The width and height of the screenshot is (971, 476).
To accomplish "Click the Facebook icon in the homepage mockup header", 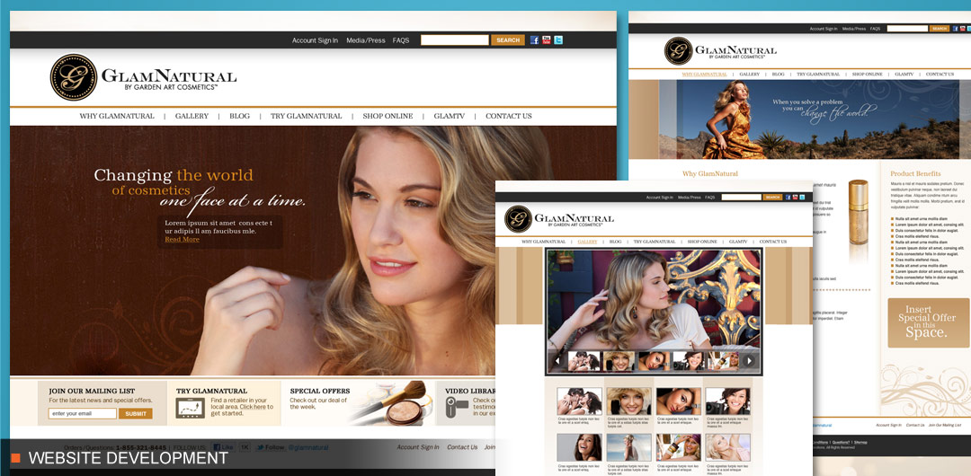I will (534, 40).
